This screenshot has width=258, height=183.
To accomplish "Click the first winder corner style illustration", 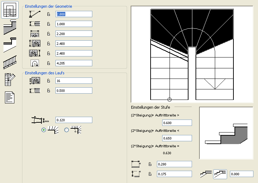I will tap(53, 130).
